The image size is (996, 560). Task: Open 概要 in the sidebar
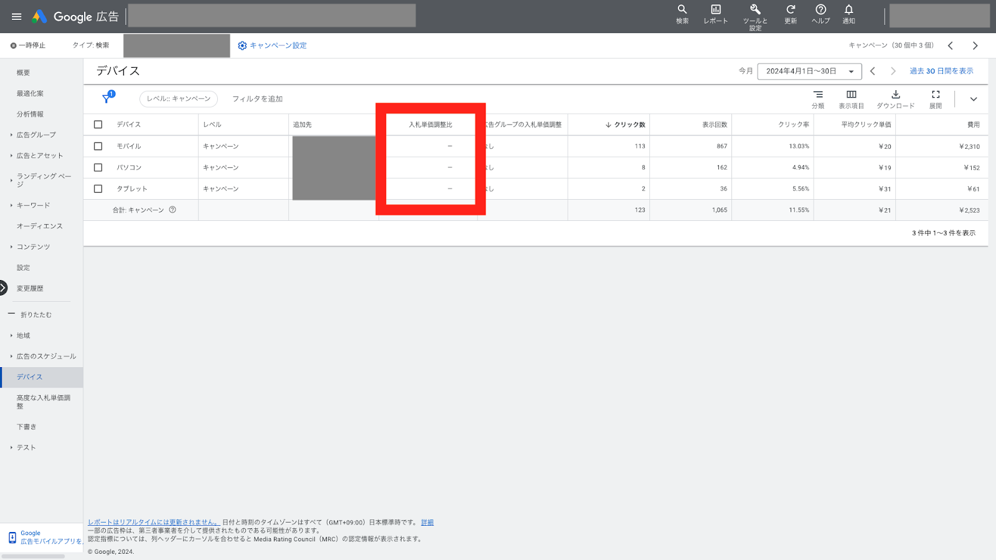(24, 73)
